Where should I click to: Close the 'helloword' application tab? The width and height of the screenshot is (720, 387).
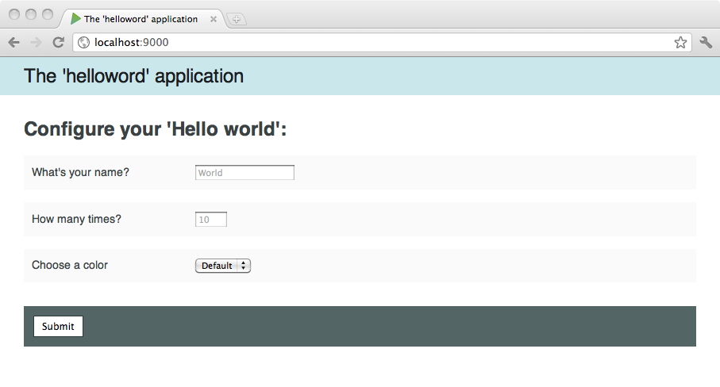point(213,19)
